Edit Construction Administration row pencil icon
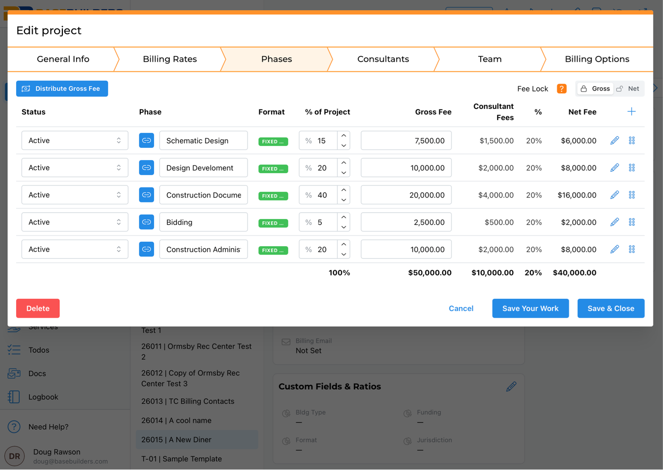This screenshot has width=663, height=470. 615,250
